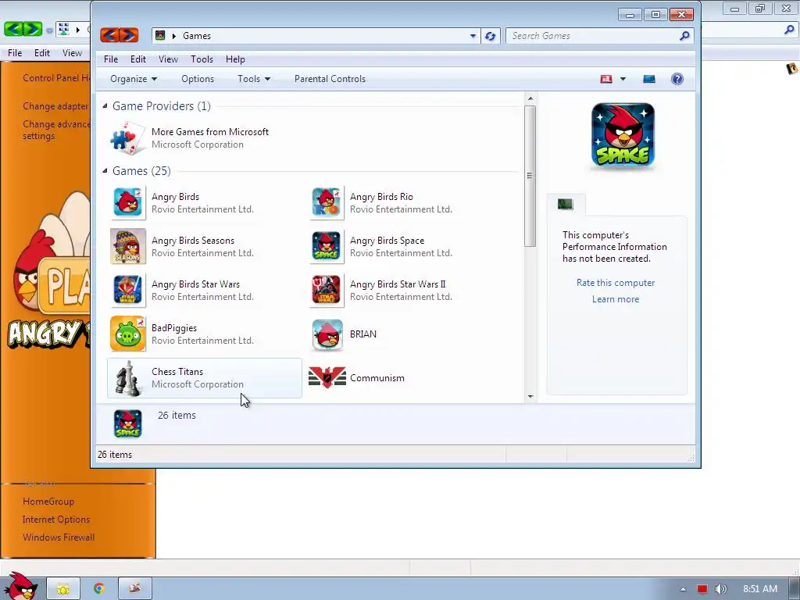800x600 pixels.
Task: Focus the Search Games input field
Action: [x=594, y=36]
